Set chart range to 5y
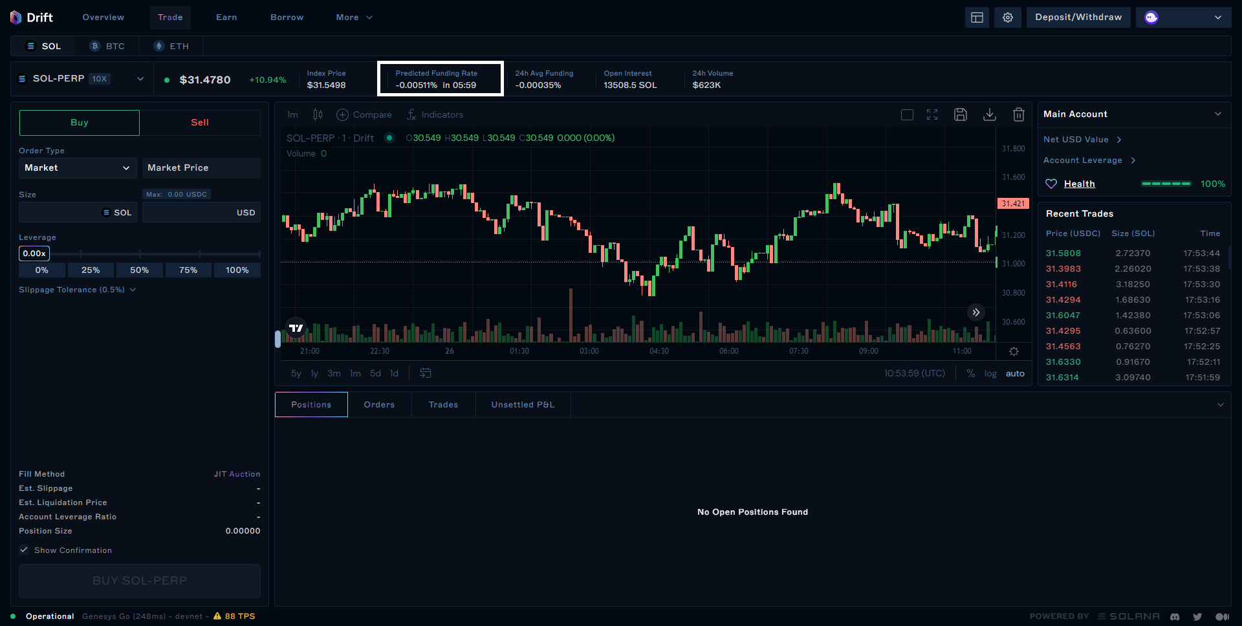 [x=296, y=373]
